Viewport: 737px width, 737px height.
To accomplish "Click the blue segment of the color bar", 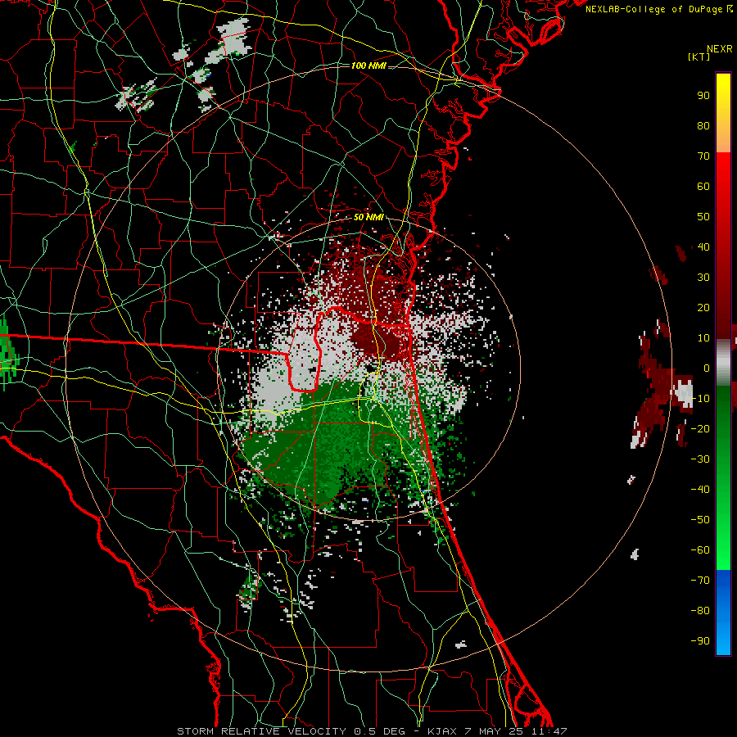I will [x=723, y=612].
